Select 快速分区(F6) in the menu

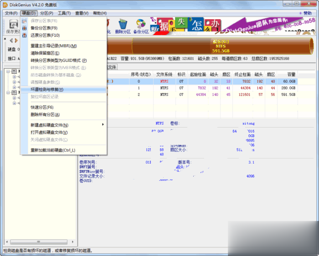(42, 107)
